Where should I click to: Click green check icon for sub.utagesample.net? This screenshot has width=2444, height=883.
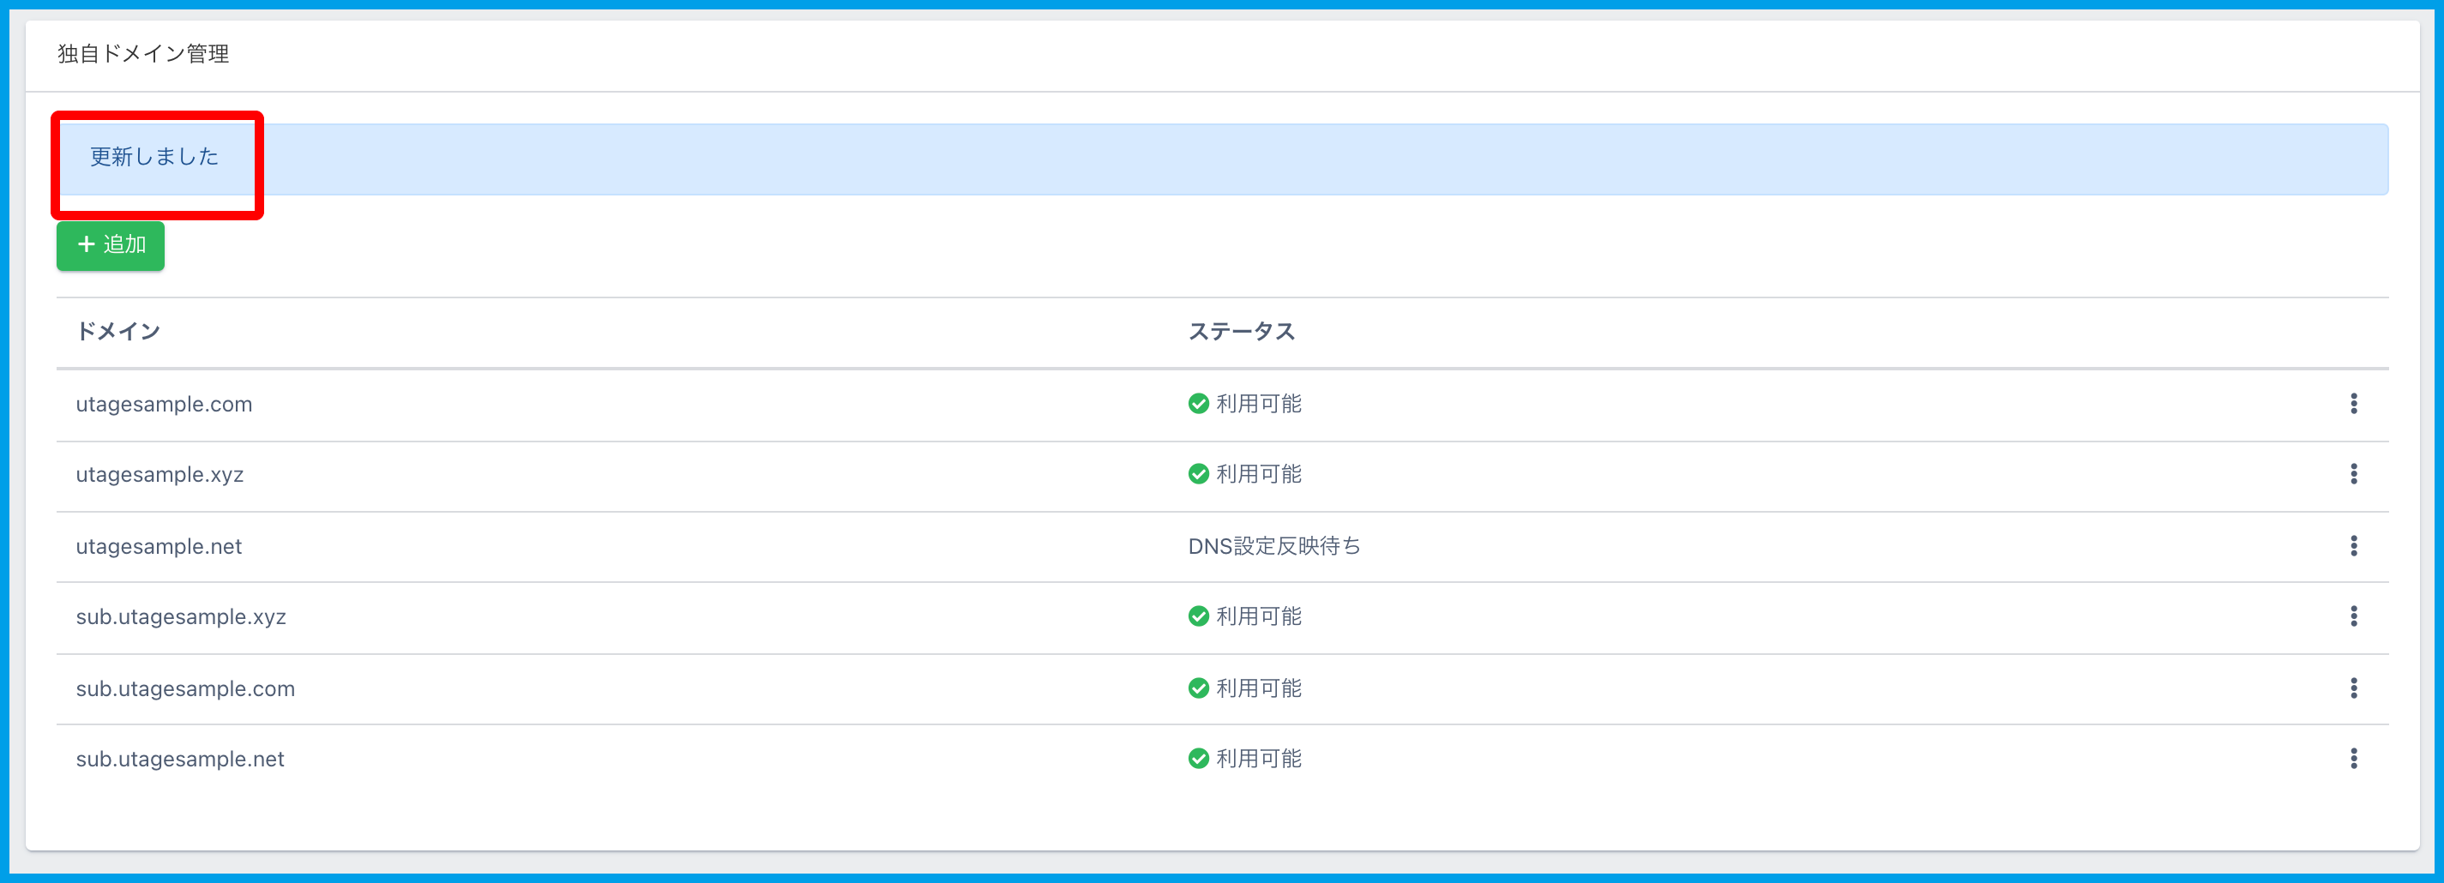point(1198,759)
